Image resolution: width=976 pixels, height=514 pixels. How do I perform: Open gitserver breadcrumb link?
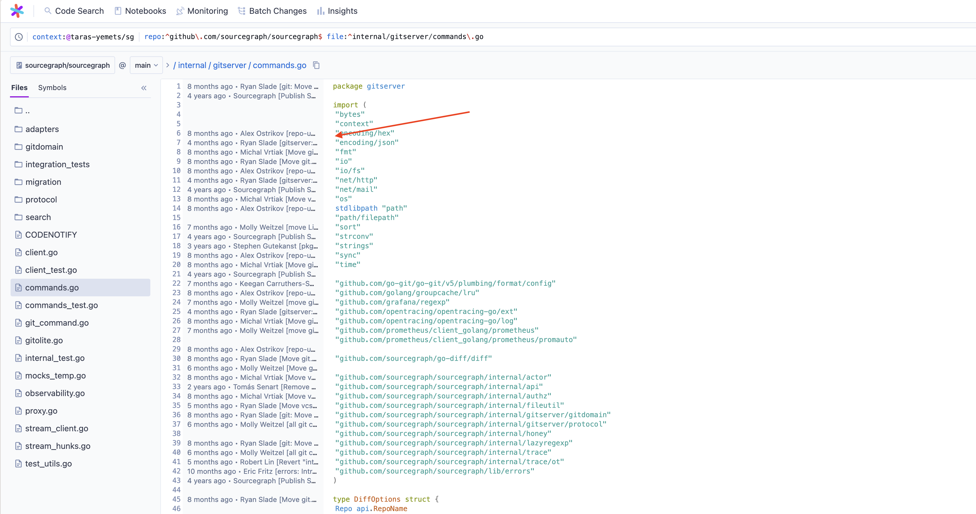[229, 65]
